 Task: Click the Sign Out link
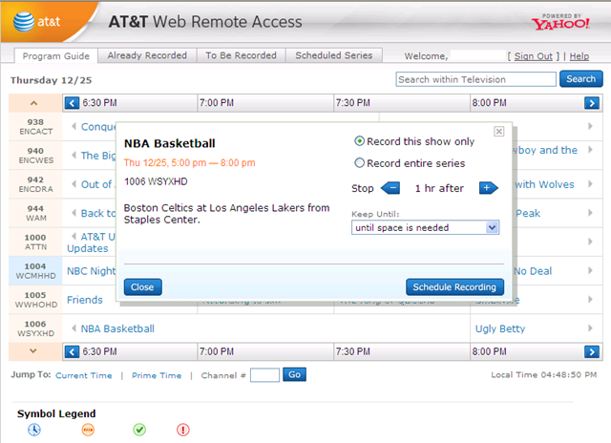pos(533,56)
